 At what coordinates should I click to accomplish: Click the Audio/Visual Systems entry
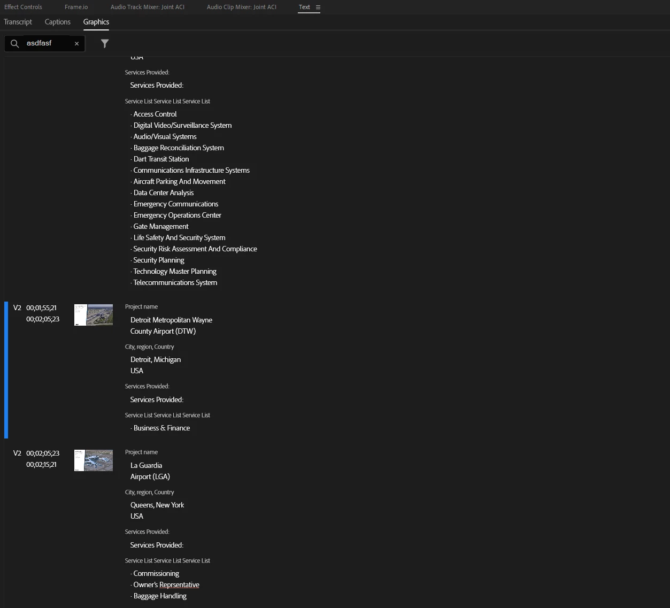click(x=165, y=136)
